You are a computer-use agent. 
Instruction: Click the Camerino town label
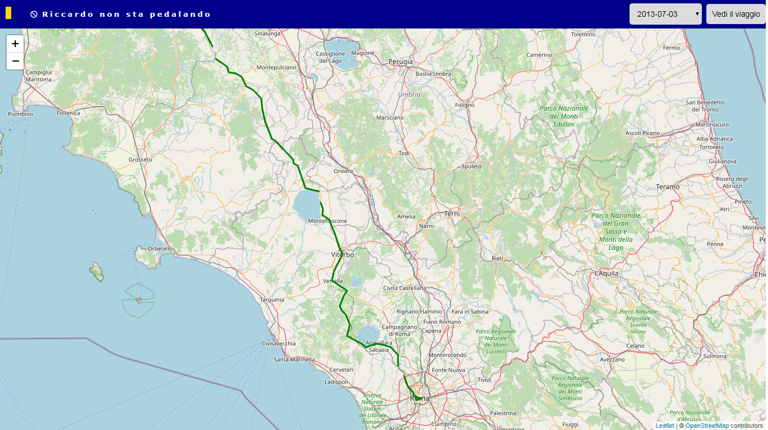[x=539, y=55]
